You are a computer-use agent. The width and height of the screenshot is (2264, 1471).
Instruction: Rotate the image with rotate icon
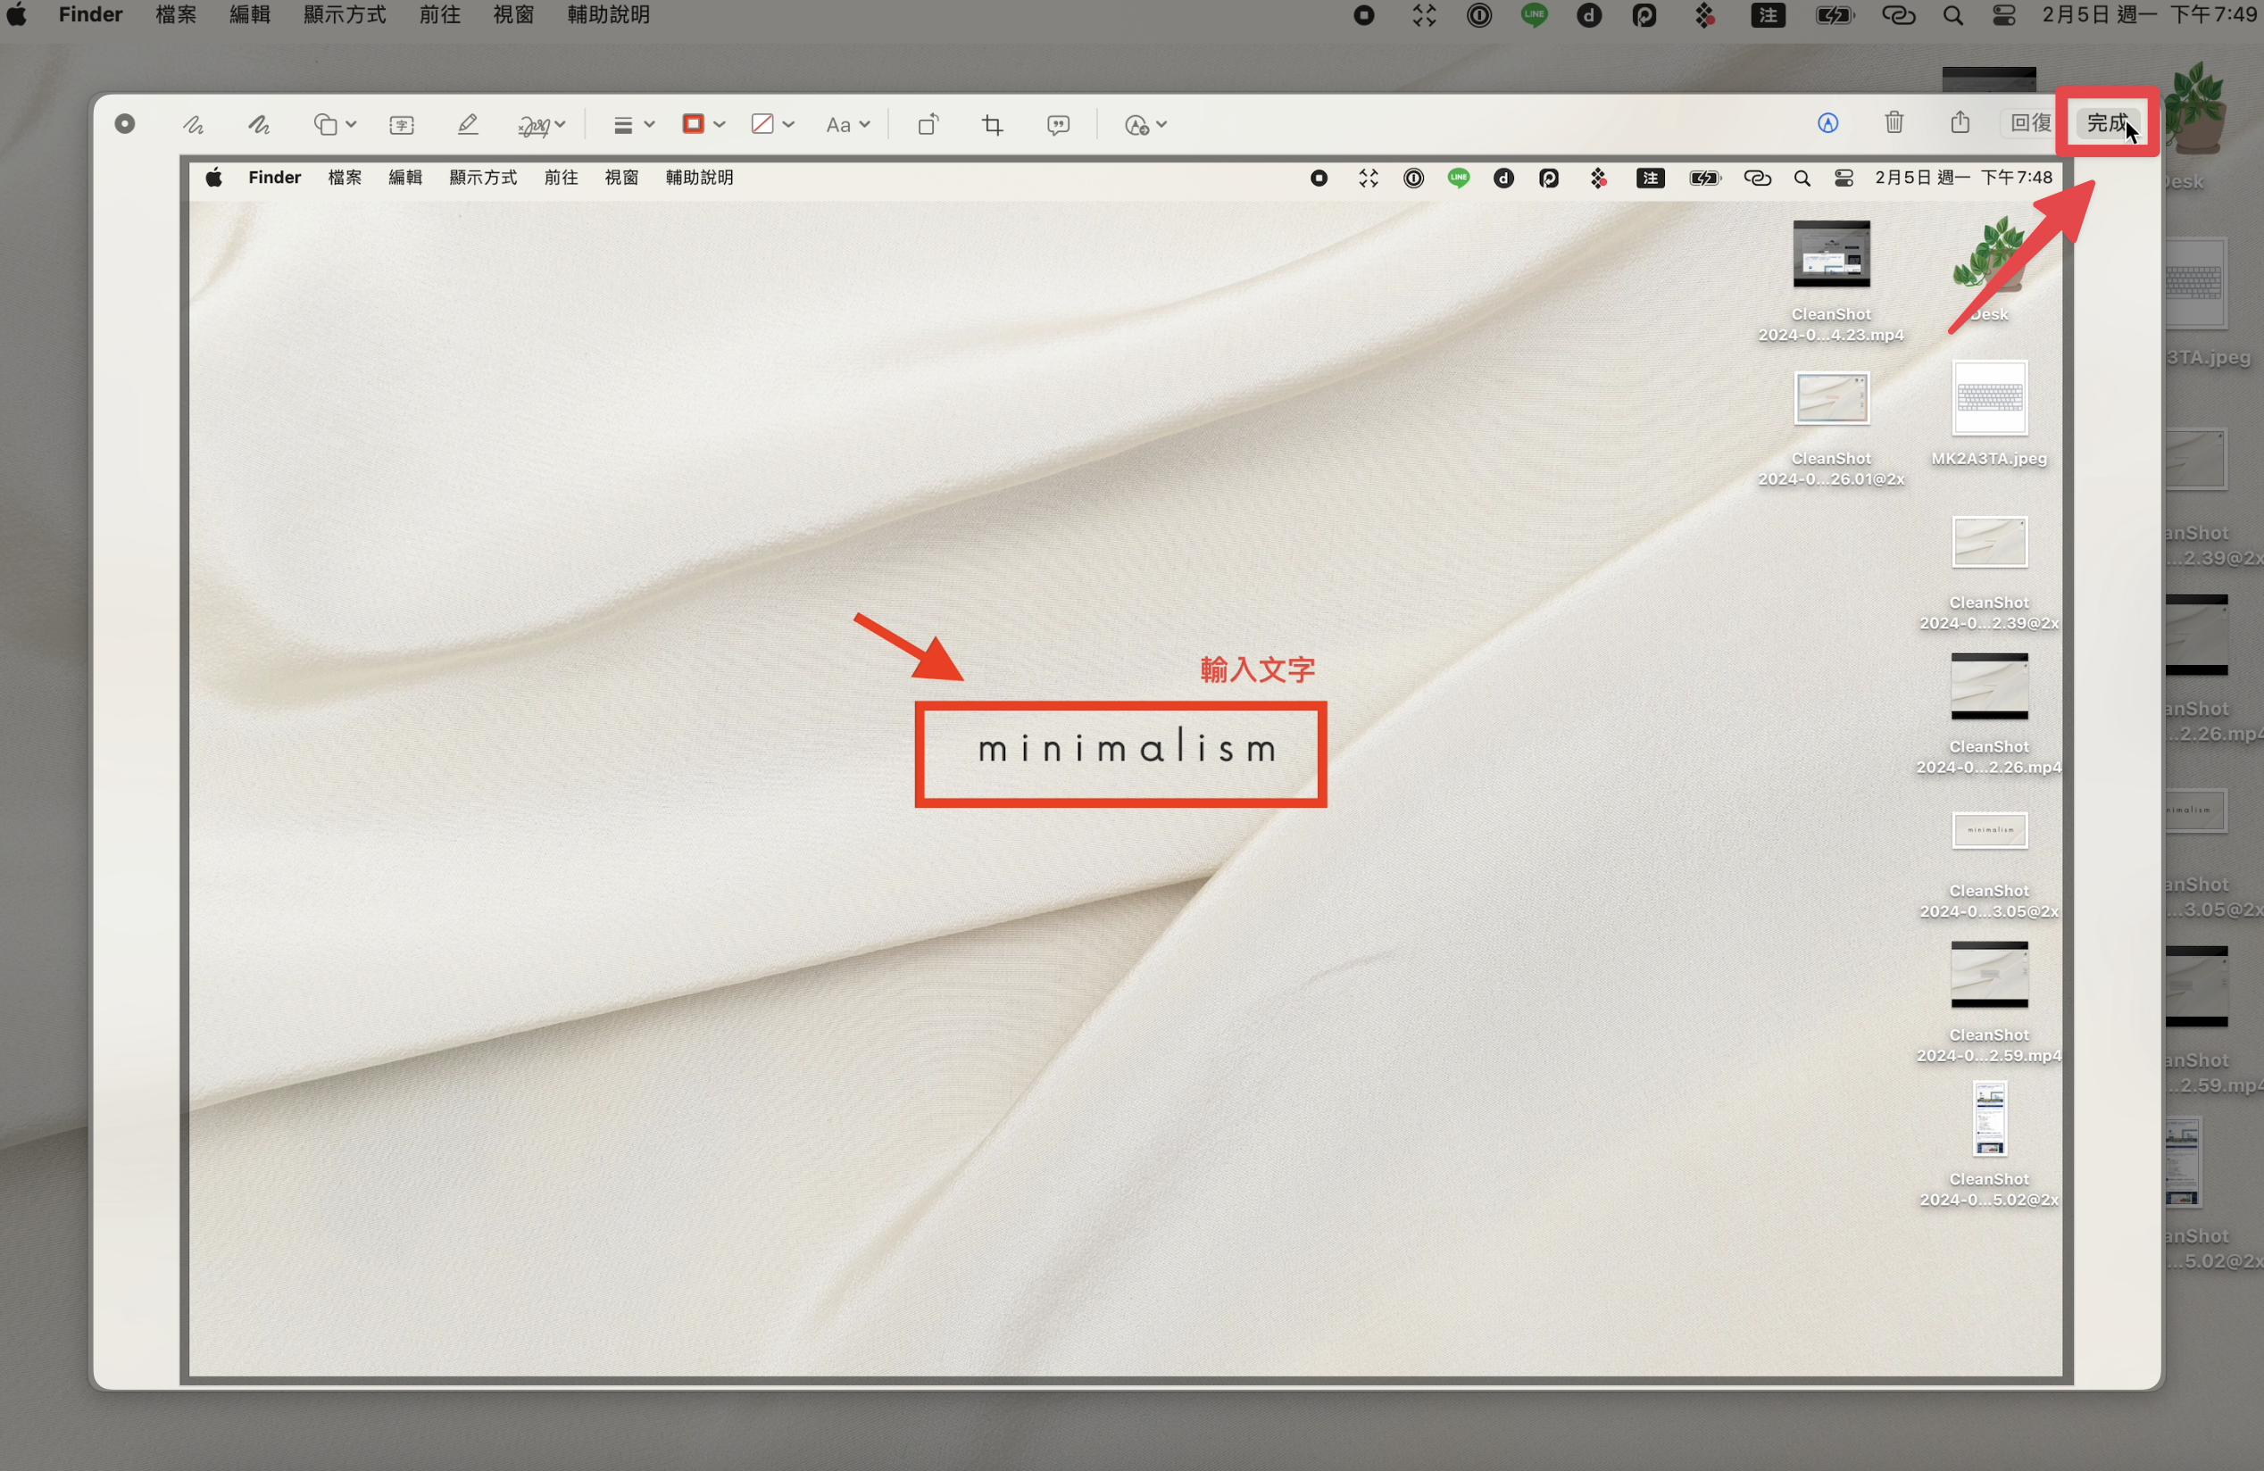pyautogui.click(x=928, y=125)
